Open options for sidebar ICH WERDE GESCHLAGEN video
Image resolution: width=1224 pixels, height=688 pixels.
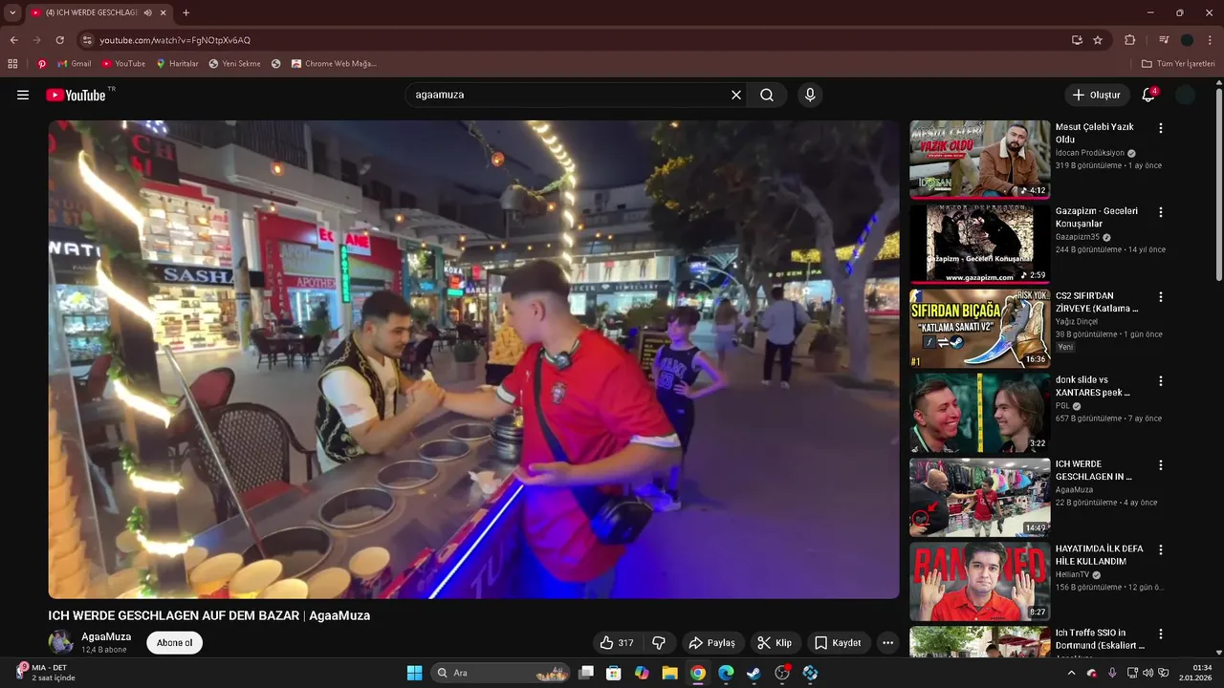[x=1161, y=465]
